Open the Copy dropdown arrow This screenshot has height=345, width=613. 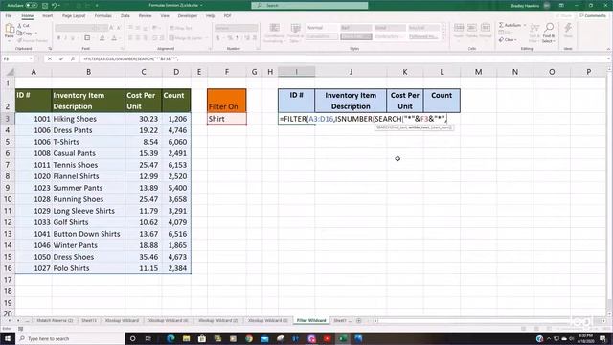(x=36, y=34)
